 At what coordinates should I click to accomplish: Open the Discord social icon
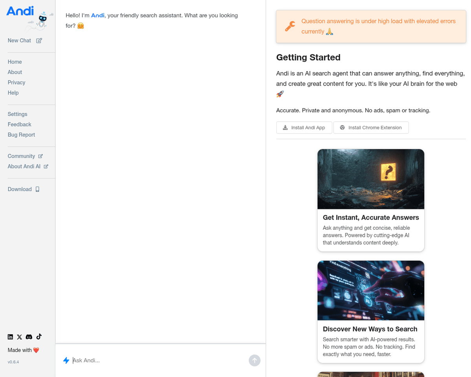click(x=29, y=337)
